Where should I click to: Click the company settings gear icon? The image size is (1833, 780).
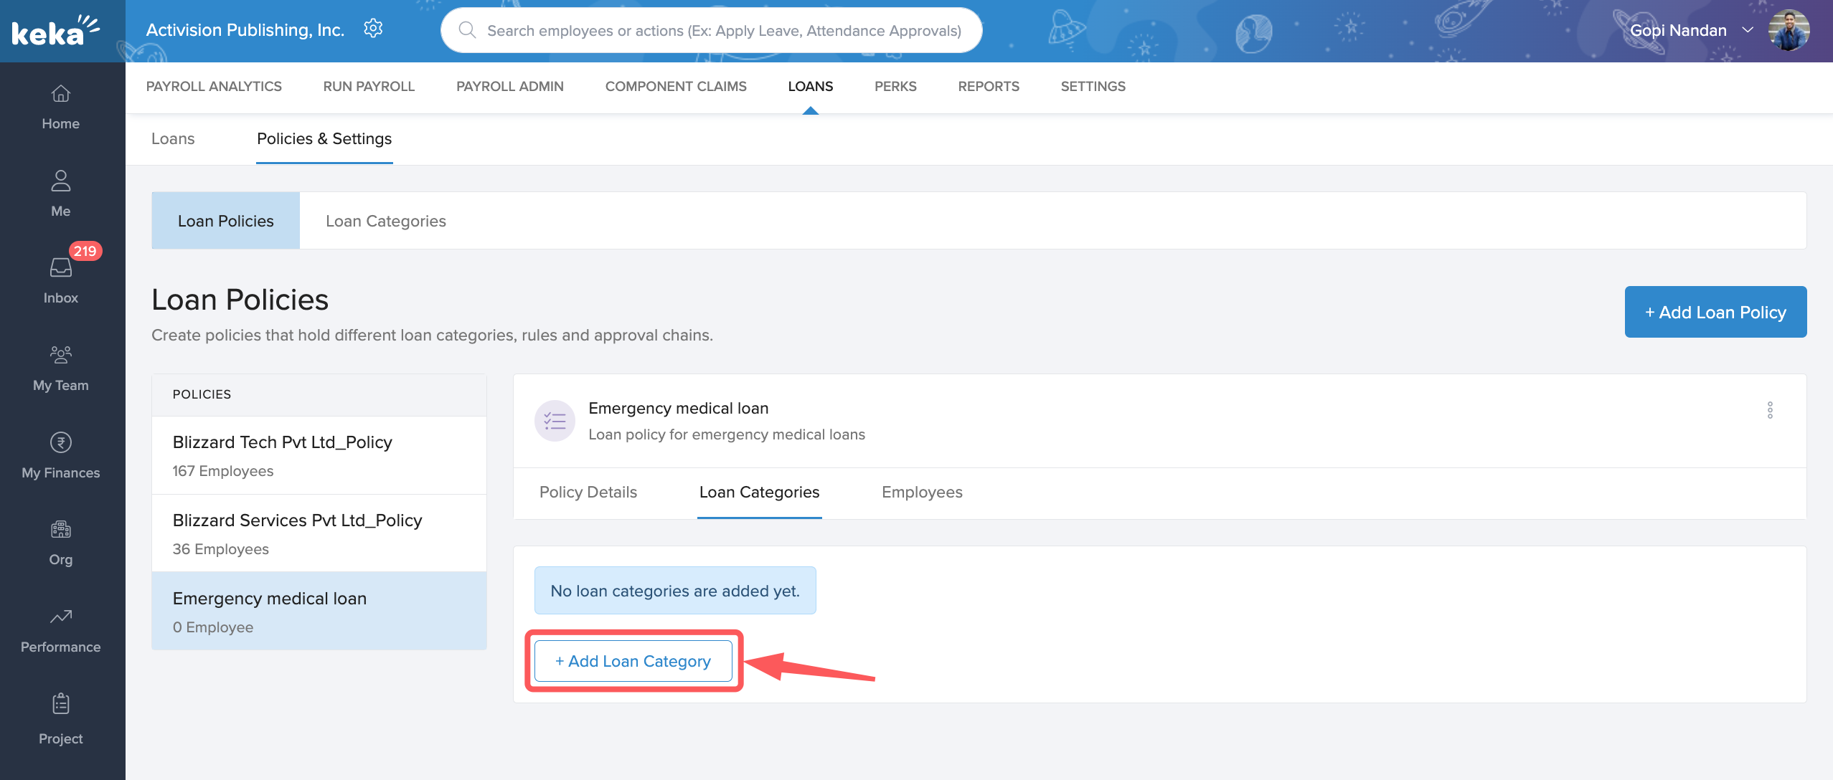pos(373,29)
